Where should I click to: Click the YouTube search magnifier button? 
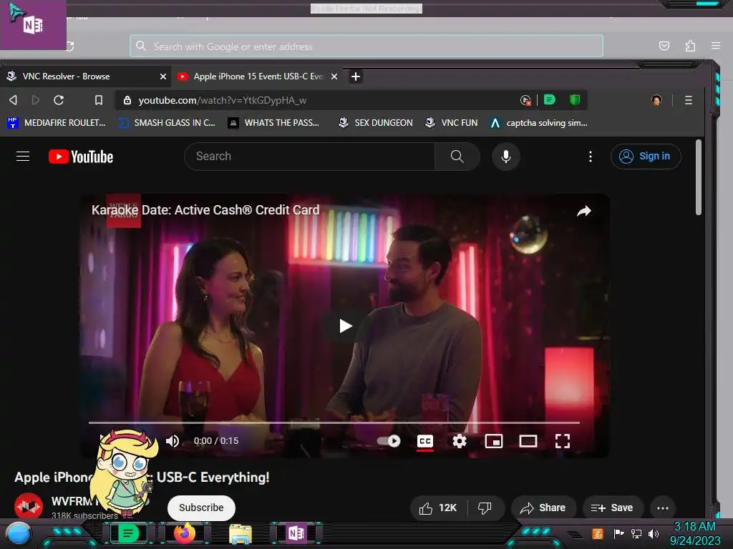(457, 157)
